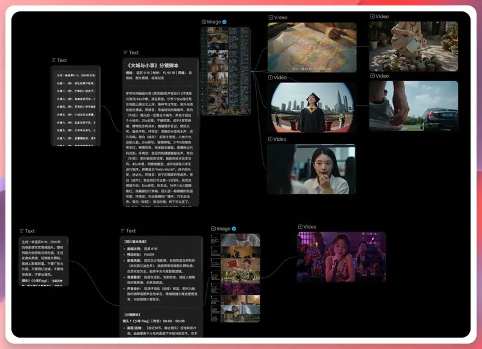Image resolution: width=482 pixels, height=349 pixels.
Task: Click the 【短片基本信息】 heading in bottom text node
Action: pos(135,241)
